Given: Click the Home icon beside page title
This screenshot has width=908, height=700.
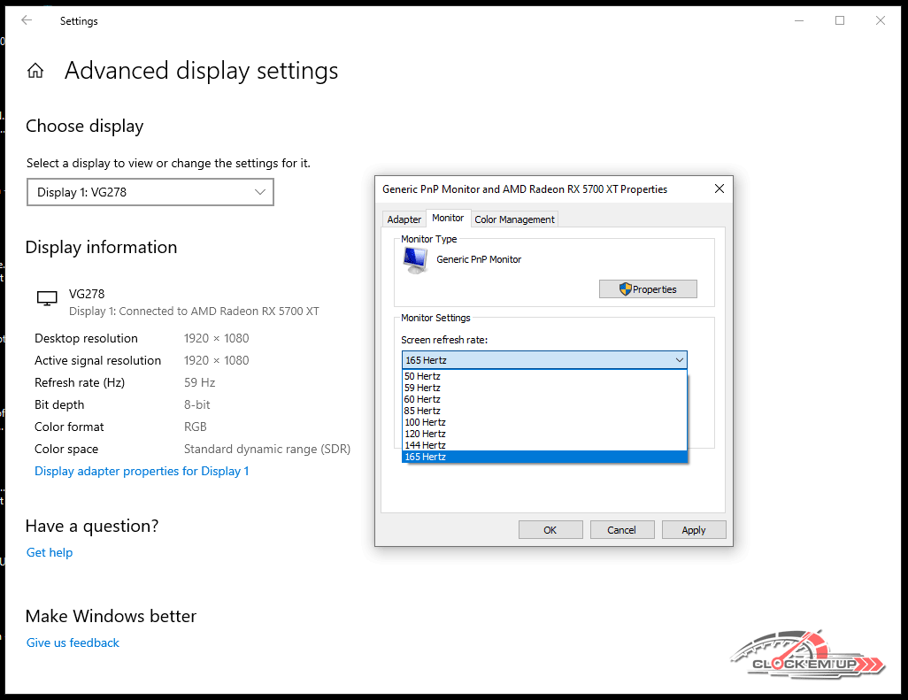Looking at the screenshot, I should point(35,71).
